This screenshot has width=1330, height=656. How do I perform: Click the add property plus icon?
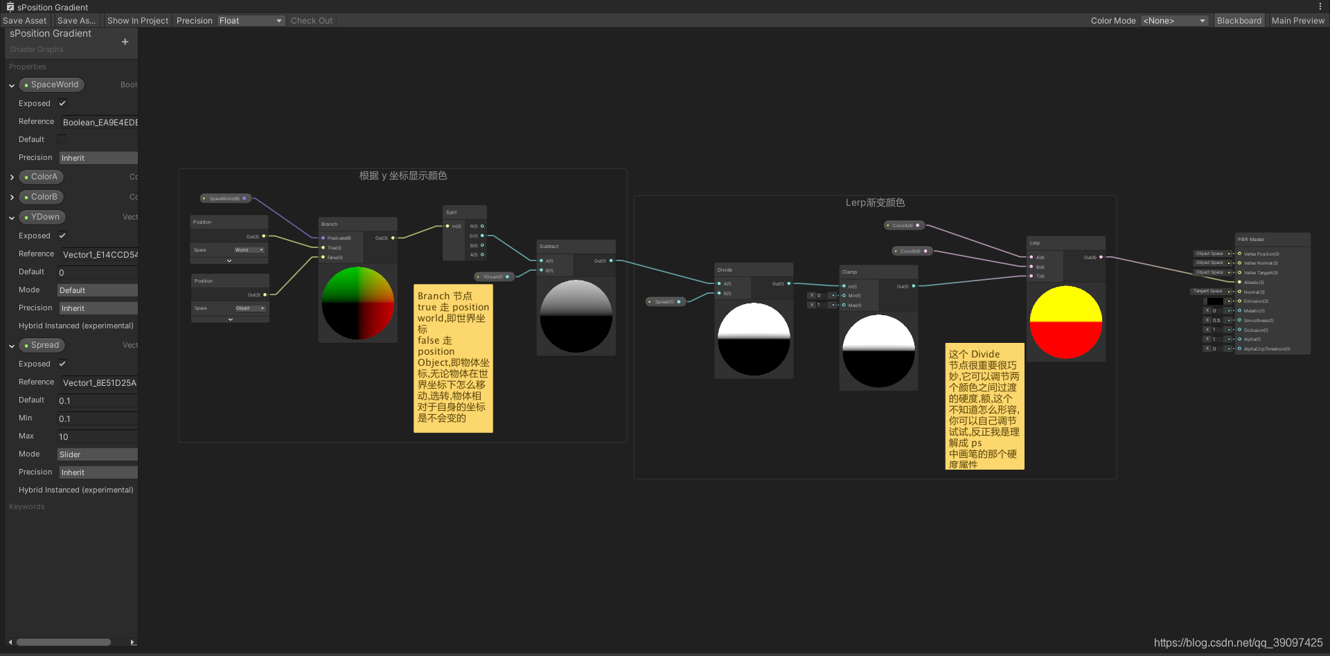click(125, 42)
